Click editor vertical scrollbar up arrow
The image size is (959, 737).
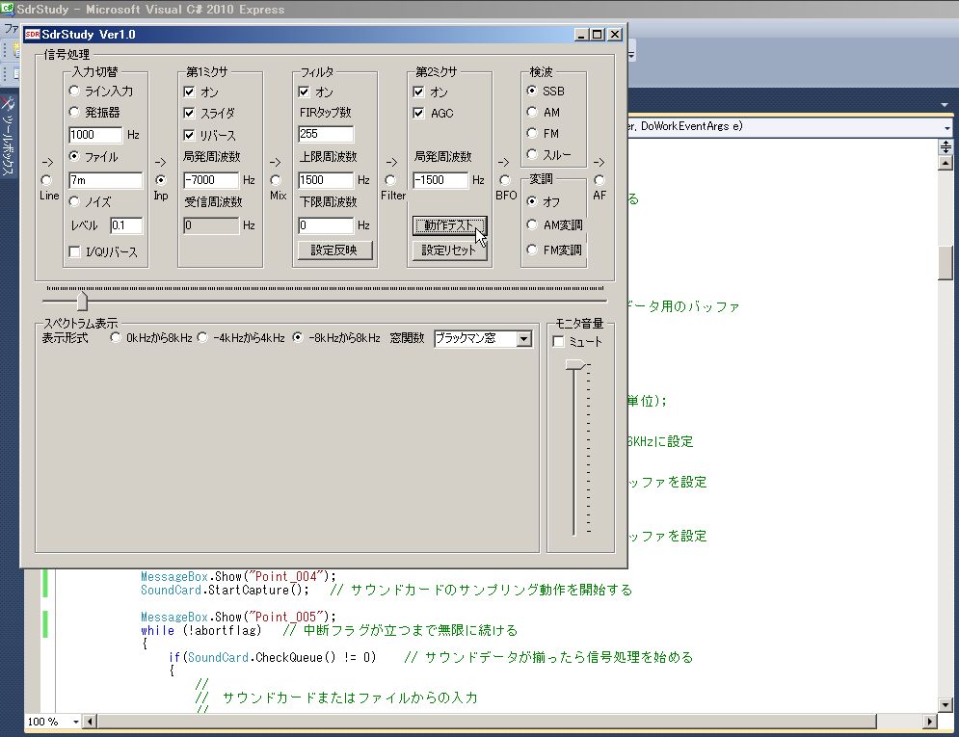(946, 163)
